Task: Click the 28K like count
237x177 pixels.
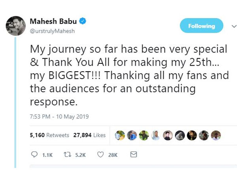Action: 113,155
